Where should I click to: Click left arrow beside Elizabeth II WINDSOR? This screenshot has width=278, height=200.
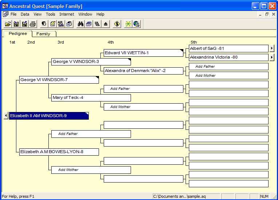coord(6,116)
